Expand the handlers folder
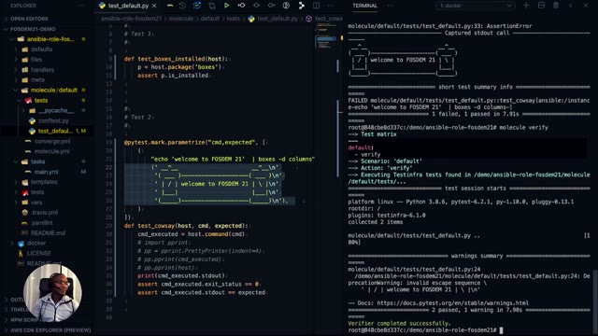The image size is (598, 336). pyautogui.click(x=42, y=70)
